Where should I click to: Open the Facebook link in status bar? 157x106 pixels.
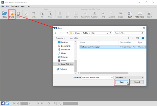click(3, 103)
